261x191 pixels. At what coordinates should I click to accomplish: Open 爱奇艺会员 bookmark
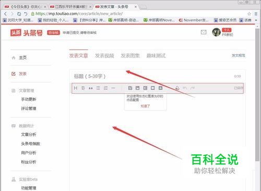click(225, 20)
